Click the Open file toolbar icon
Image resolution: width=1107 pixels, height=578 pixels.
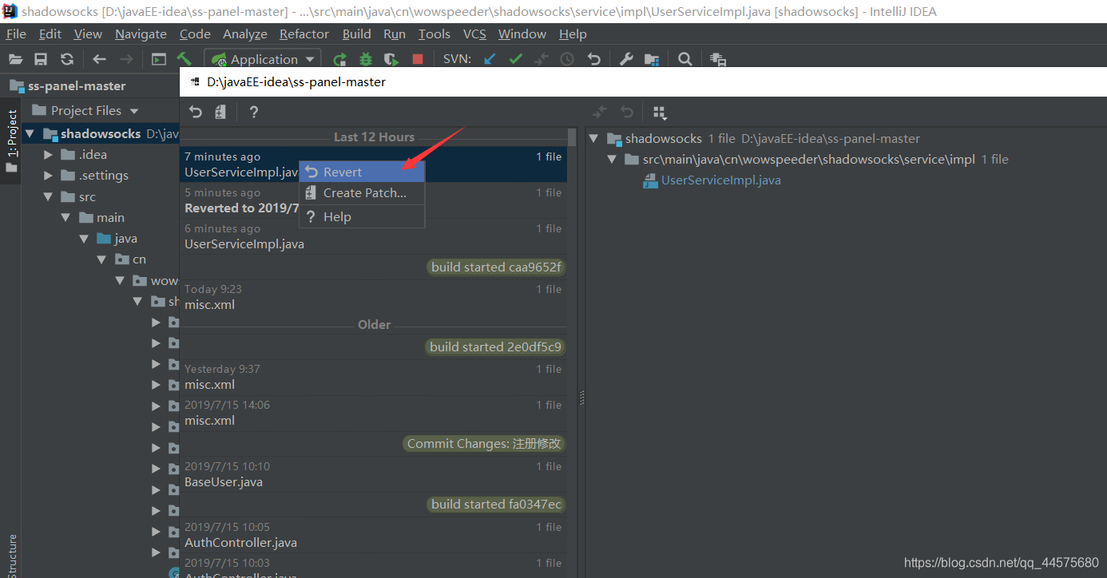(15, 59)
